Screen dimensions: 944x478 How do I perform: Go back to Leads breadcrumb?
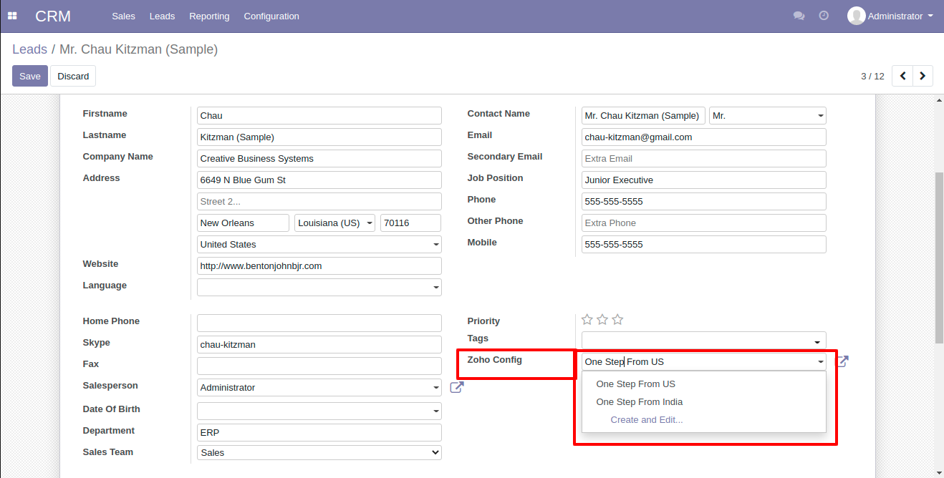point(29,49)
